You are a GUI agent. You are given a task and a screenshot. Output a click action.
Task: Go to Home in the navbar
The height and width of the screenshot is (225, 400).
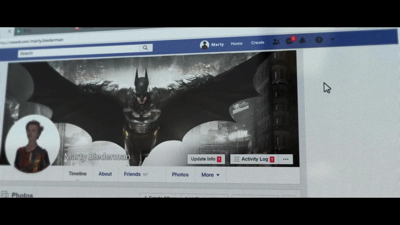236,43
